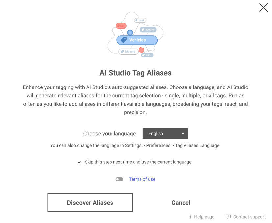Click the speech bubble icon beside Contact support
This screenshot has height=223, width=272.
click(228, 217)
